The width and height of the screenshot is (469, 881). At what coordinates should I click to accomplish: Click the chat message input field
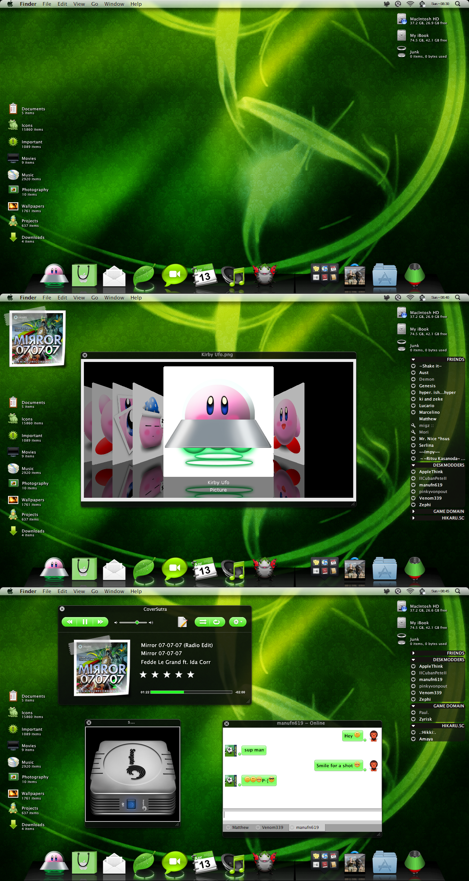302,815
